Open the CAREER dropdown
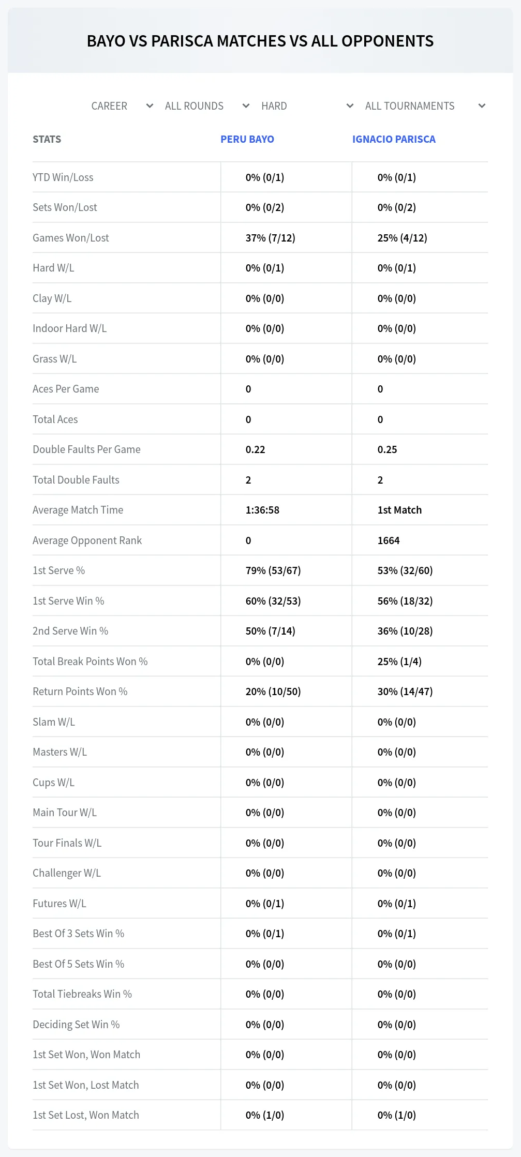The width and height of the screenshot is (521, 1157). (122, 106)
